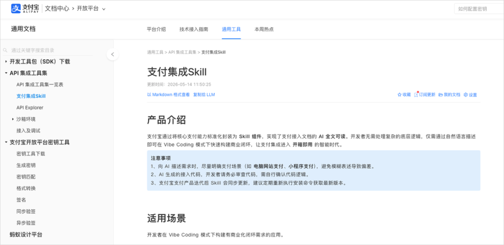This screenshot has width=504, height=245.
Task: Open the 技术接入指南 tab
Action: coord(194,29)
